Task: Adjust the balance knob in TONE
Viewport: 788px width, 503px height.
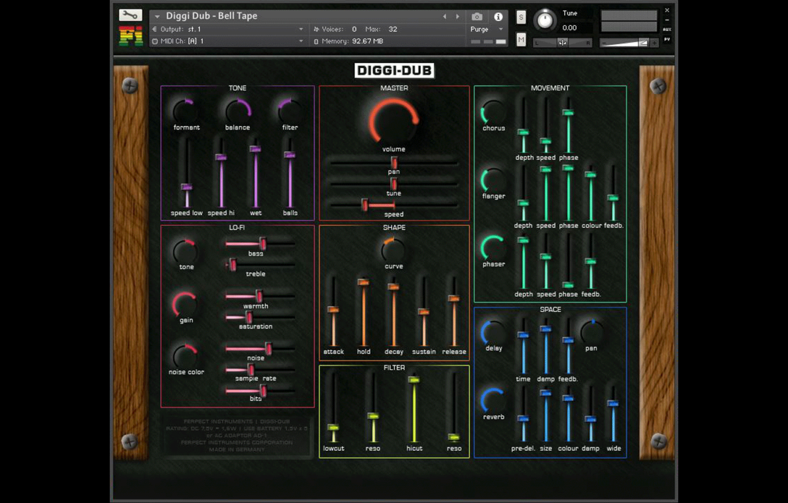Action: 238,112
